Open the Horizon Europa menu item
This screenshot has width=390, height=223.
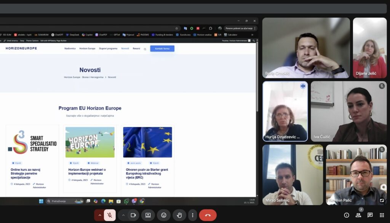tap(87, 49)
